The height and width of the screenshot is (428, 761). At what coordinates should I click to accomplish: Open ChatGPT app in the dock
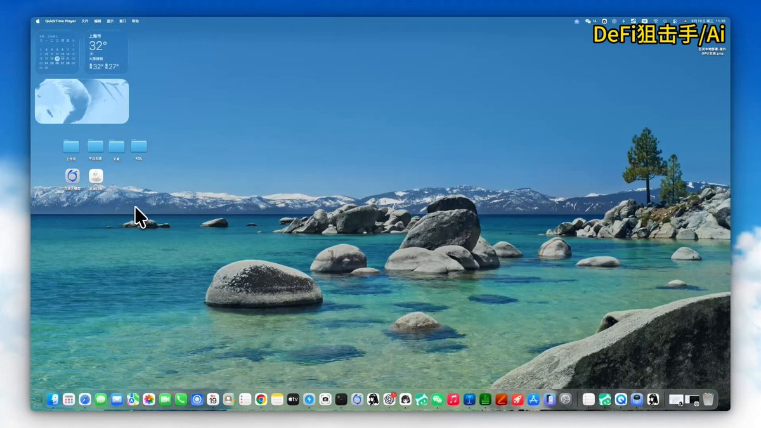tap(389, 399)
